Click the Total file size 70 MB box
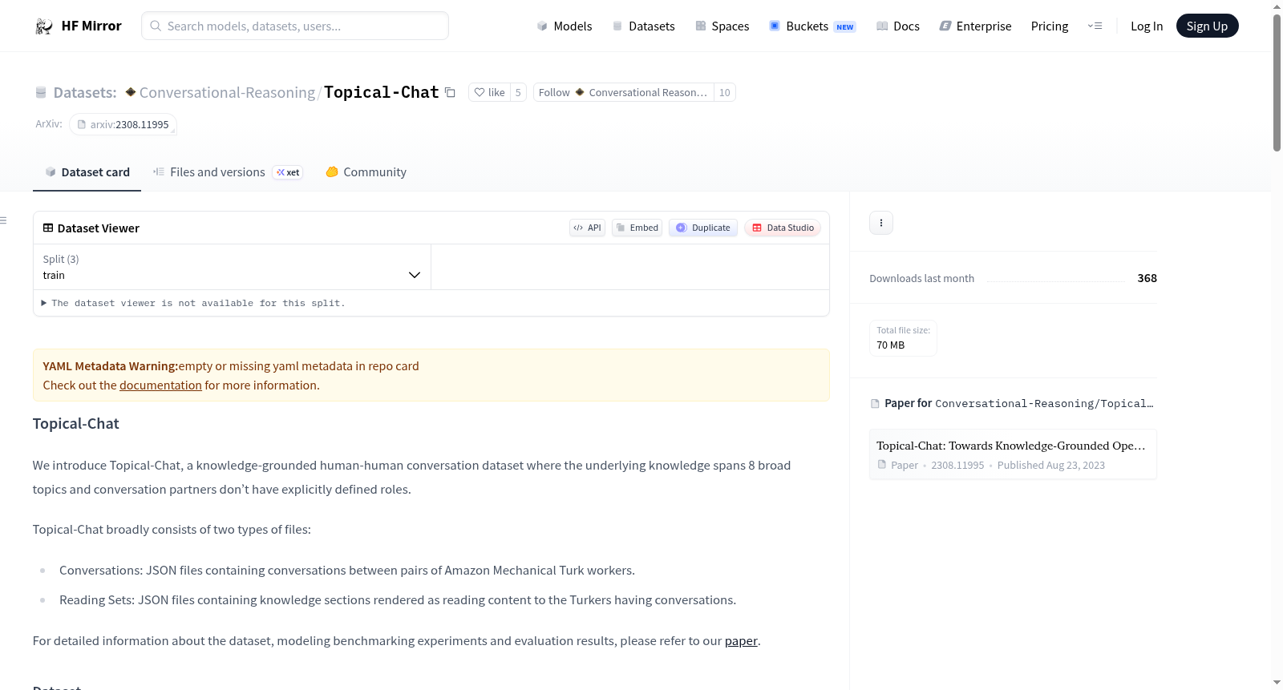This screenshot has width=1283, height=690. point(904,338)
